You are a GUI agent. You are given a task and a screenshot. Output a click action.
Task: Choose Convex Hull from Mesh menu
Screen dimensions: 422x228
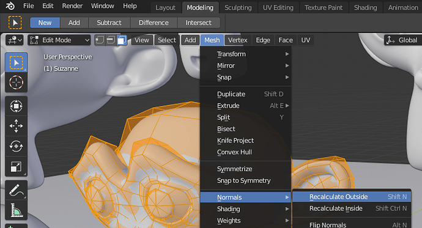coord(246,152)
